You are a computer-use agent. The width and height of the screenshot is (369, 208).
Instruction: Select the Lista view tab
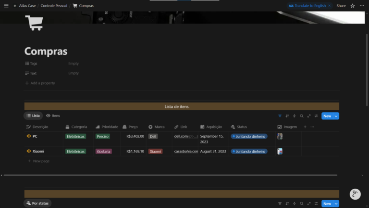click(33, 116)
